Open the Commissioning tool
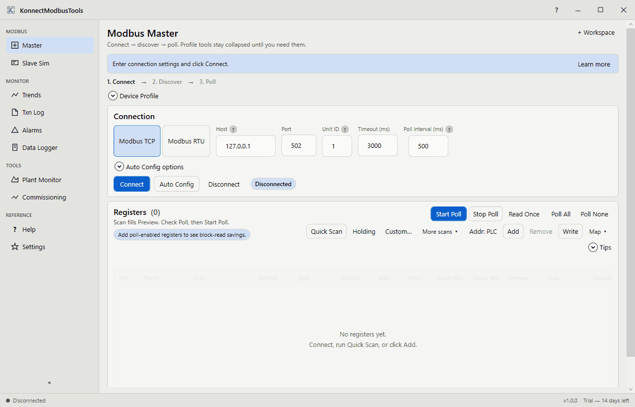 [x=50, y=197]
